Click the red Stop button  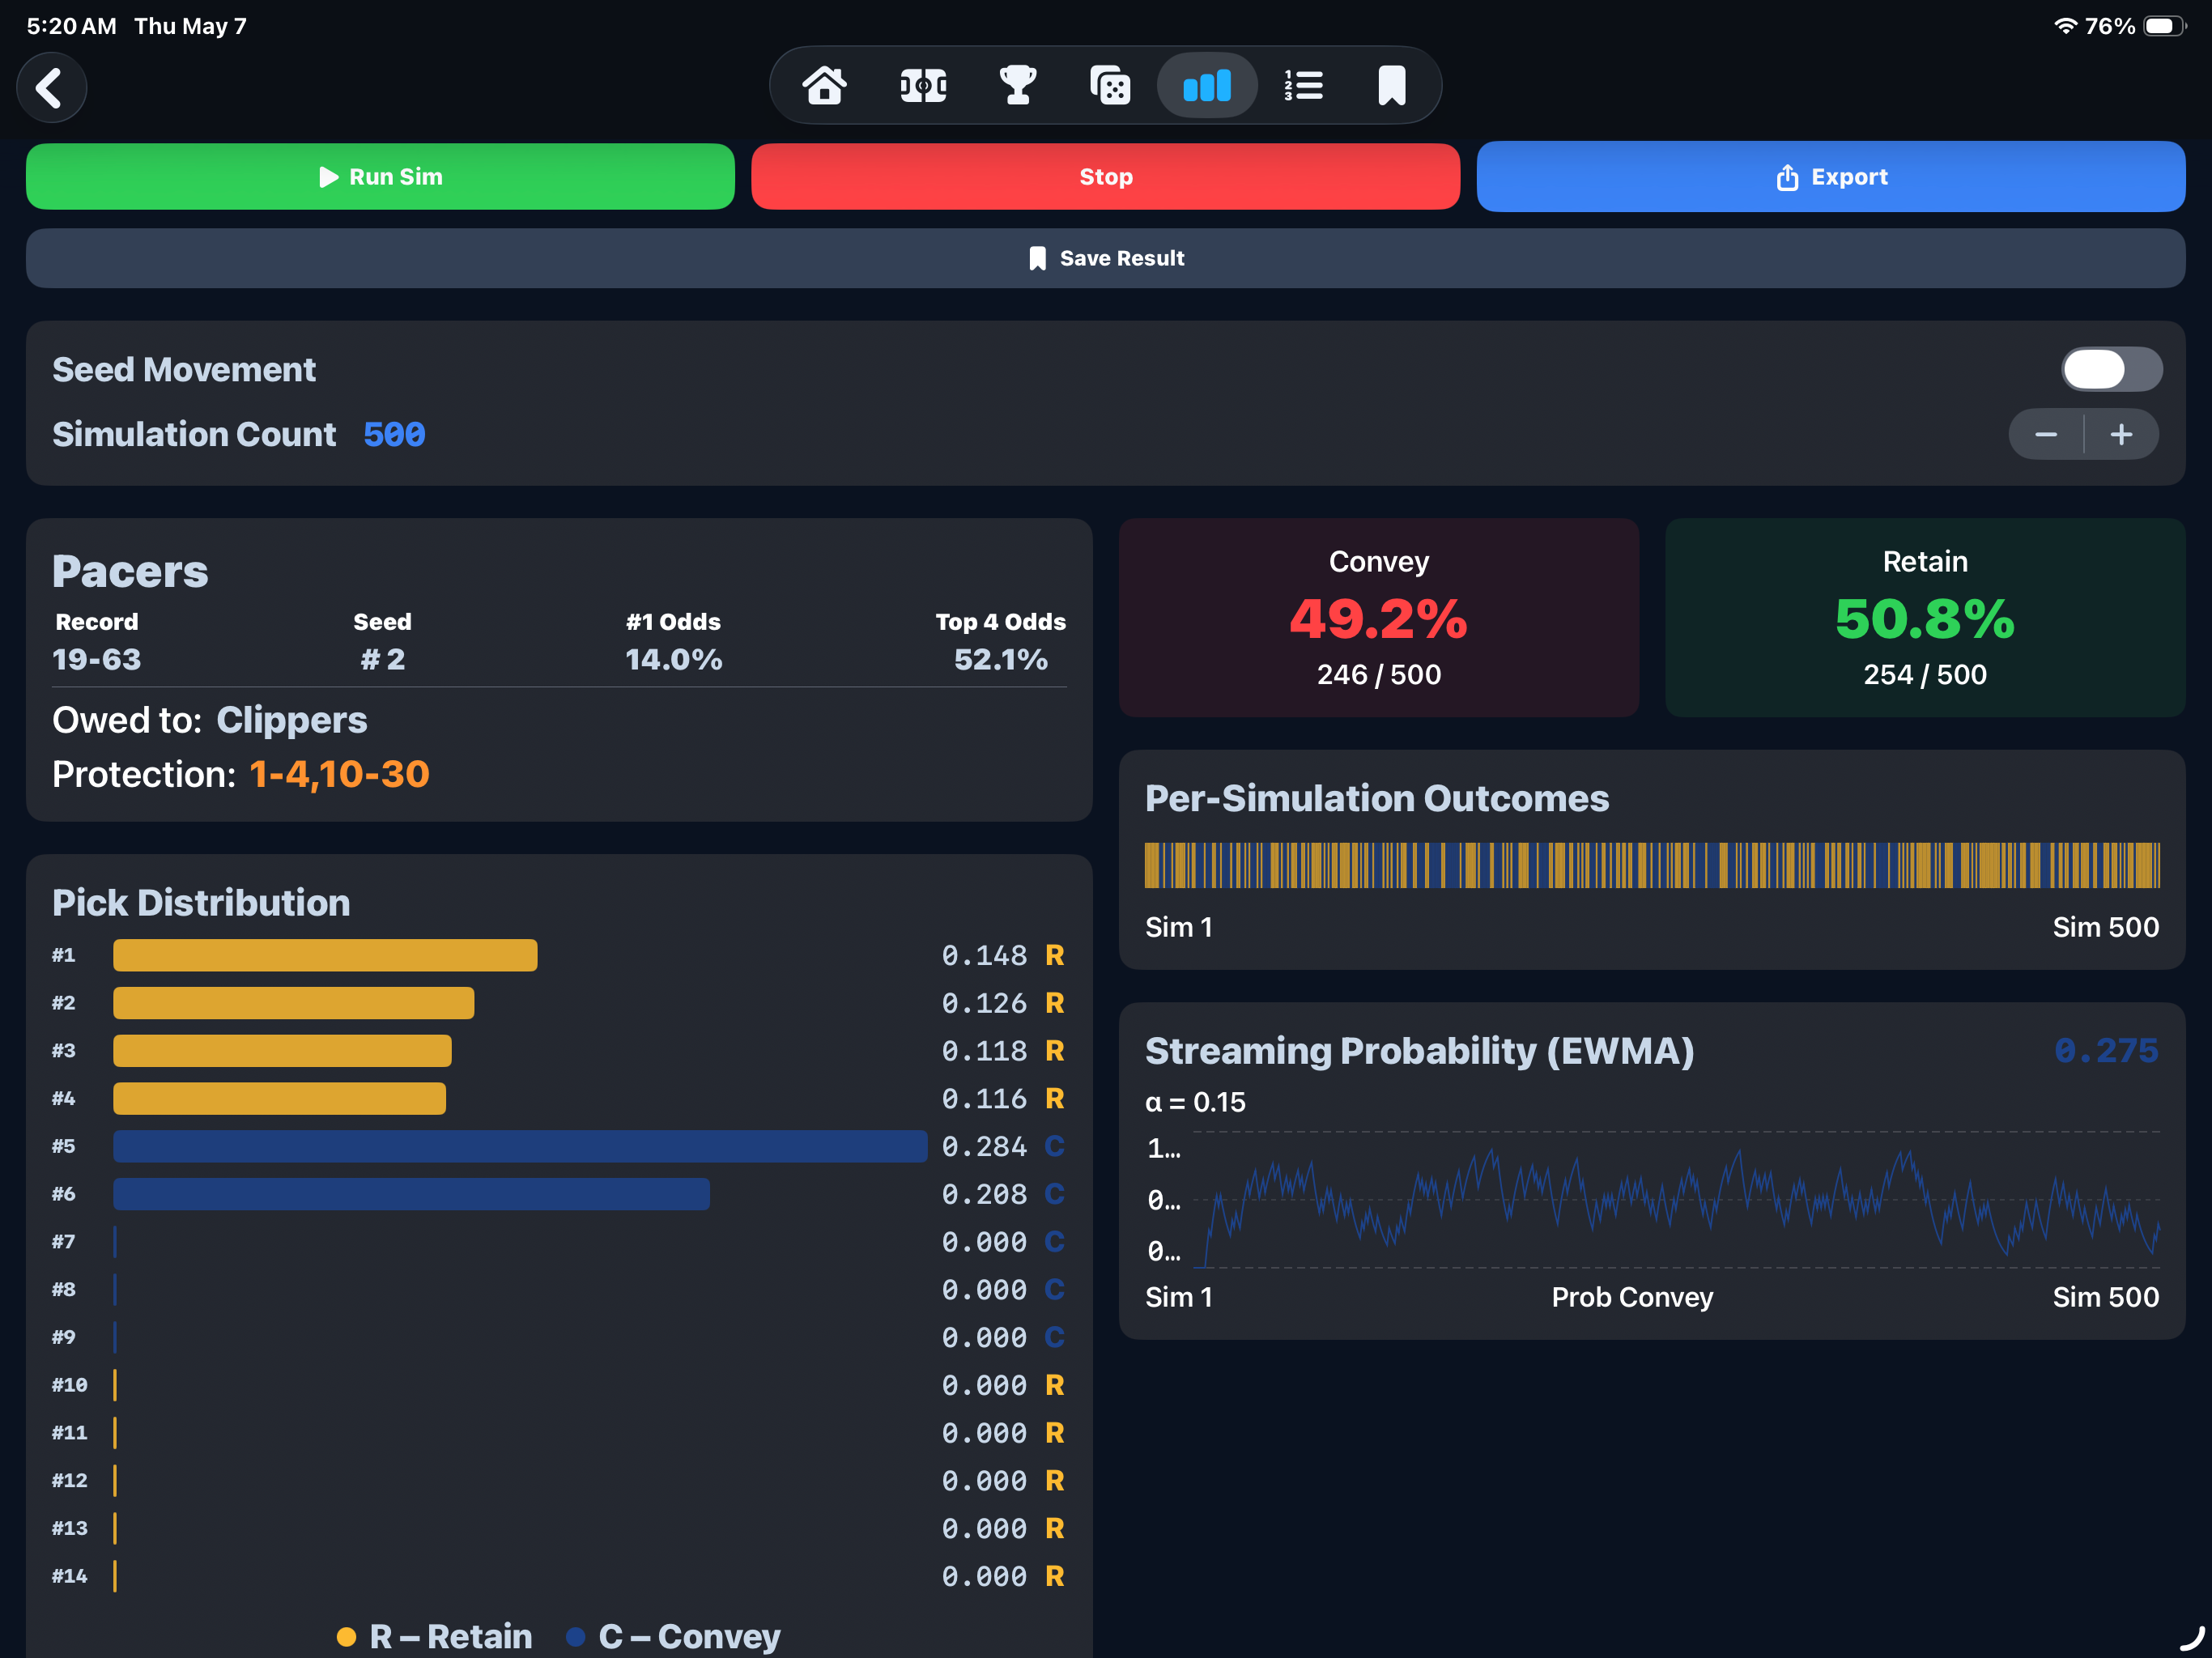pos(1105,177)
